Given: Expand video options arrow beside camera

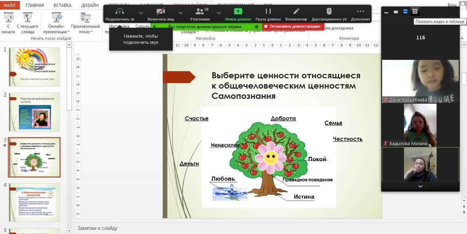Looking at the screenshot, I should (x=181, y=13).
